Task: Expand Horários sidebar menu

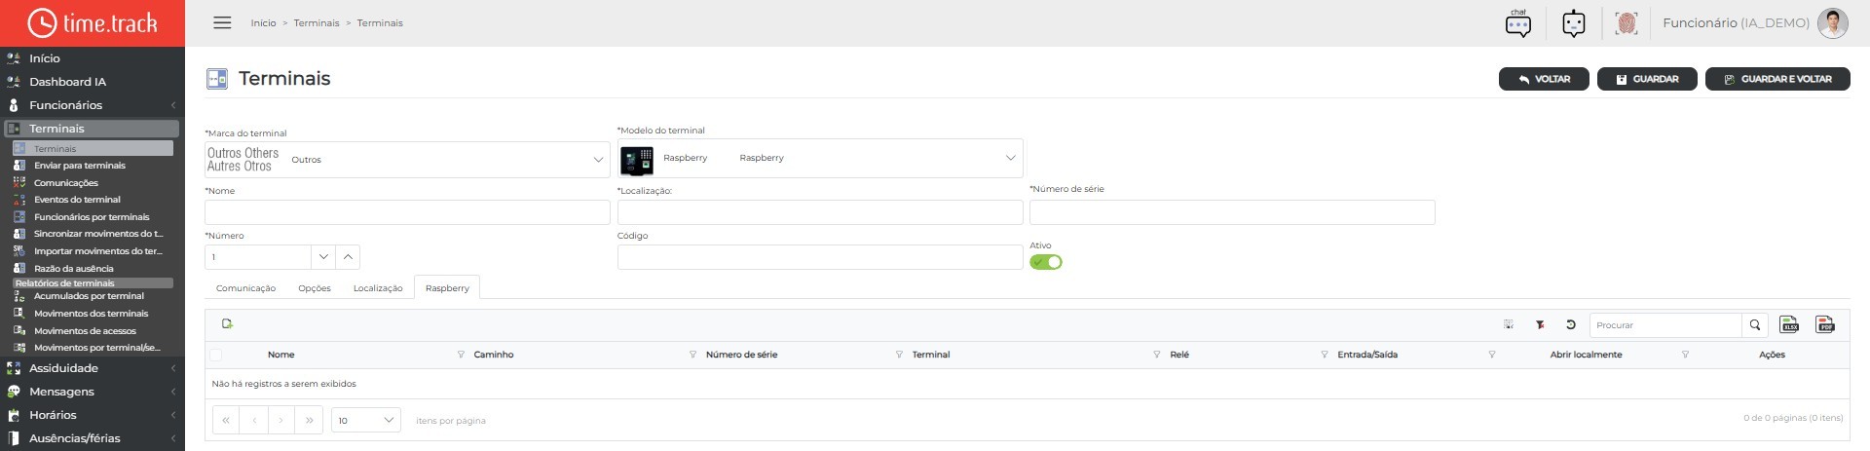Action: tap(93, 415)
